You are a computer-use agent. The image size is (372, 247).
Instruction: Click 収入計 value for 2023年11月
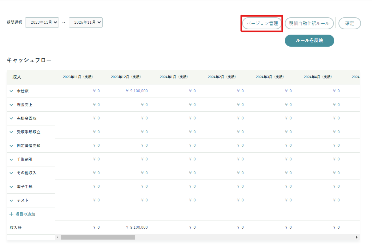(96, 228)
